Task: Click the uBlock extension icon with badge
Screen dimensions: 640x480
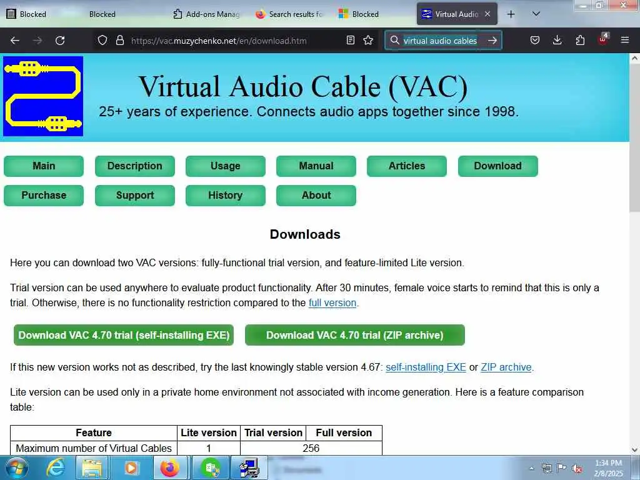Action: [x=603, y=39]
